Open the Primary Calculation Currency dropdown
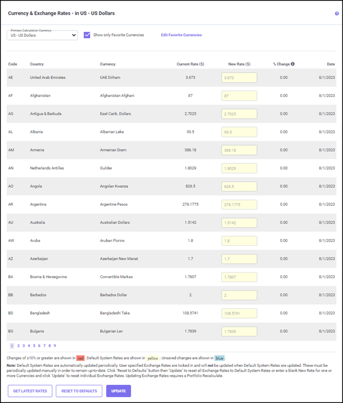Screen dimensions: 343x403 click(x=42, y=36)
